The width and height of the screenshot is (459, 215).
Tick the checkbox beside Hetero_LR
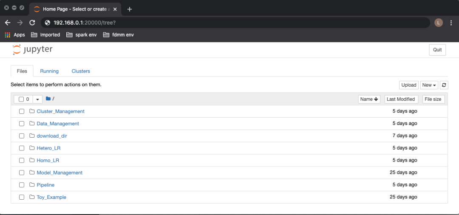coord(22,148)
